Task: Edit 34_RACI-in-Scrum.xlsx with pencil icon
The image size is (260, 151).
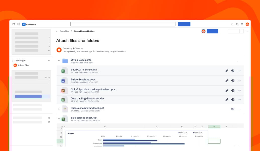Action: tap(227, 71)
